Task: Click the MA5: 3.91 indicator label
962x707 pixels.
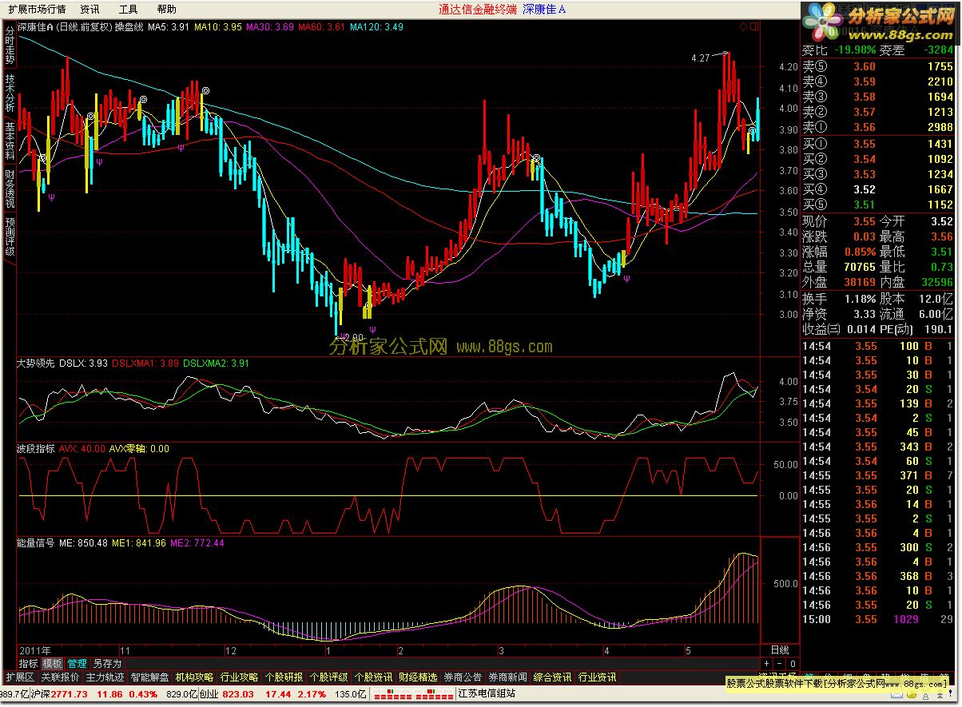Action: [169, 27]
